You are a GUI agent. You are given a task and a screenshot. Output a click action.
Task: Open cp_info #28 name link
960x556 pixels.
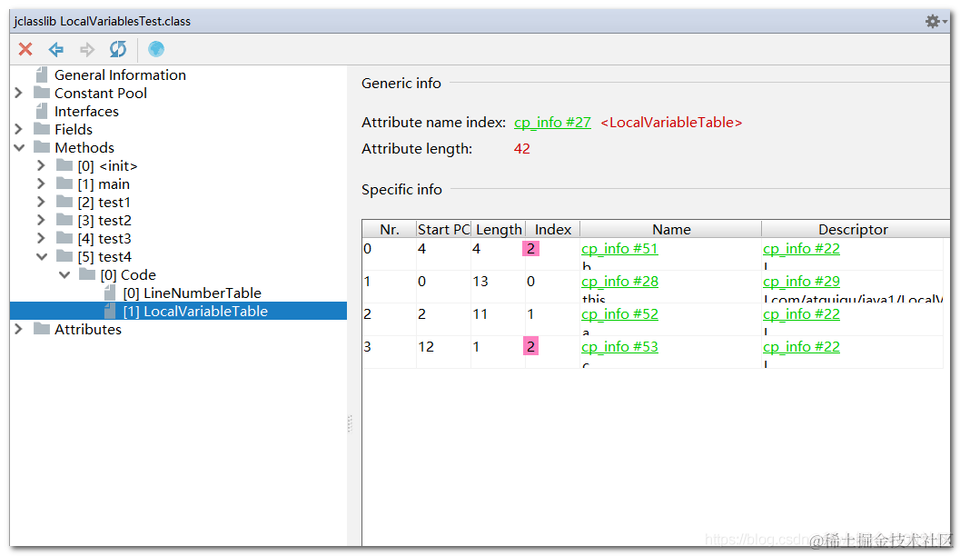[x=619, y=281]
